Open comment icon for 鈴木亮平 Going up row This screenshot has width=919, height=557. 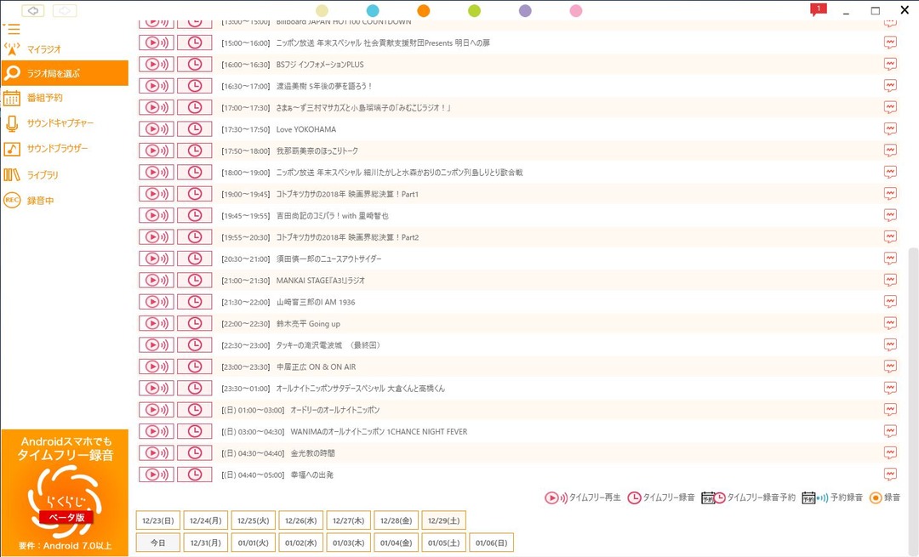pos(890,323)
